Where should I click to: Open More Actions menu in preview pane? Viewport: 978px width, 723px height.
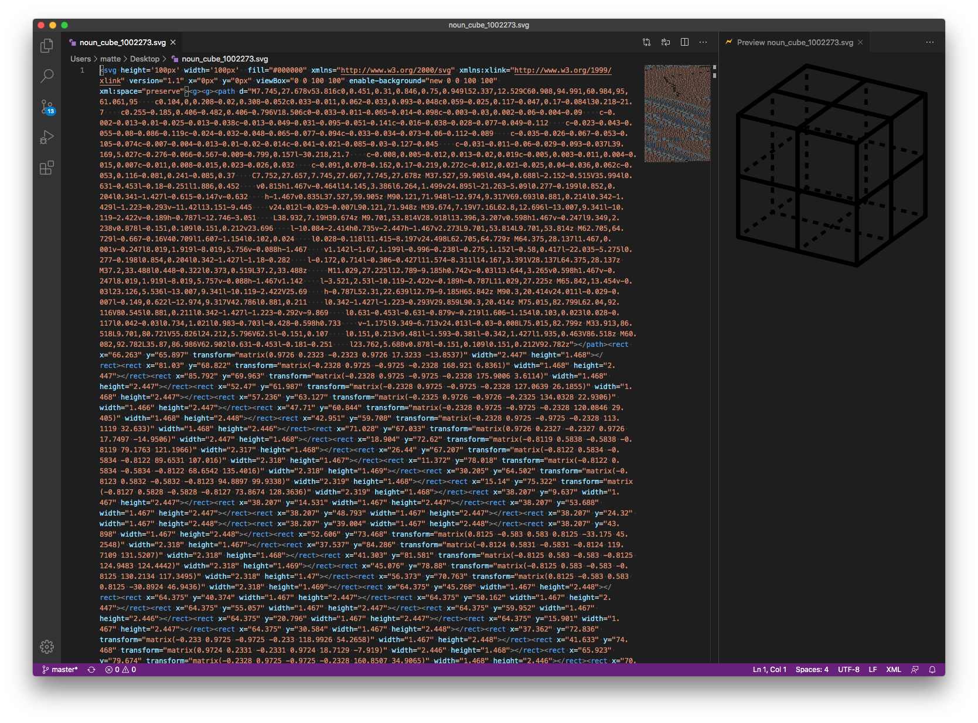click(x=930, y=42)
